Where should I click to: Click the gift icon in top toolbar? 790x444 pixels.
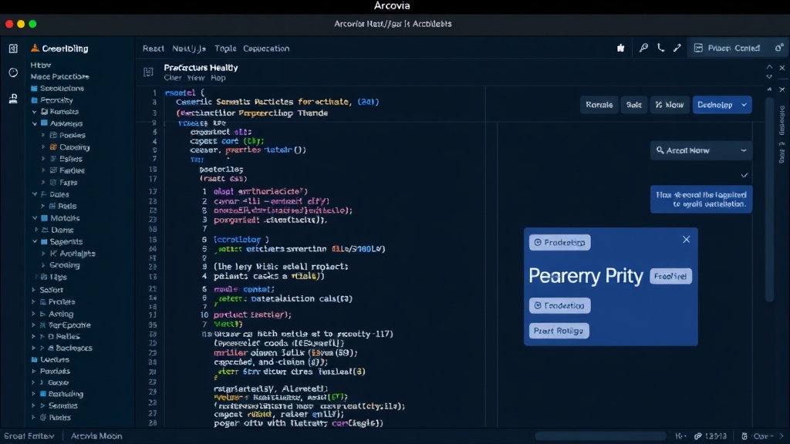[x=621, y=48]
